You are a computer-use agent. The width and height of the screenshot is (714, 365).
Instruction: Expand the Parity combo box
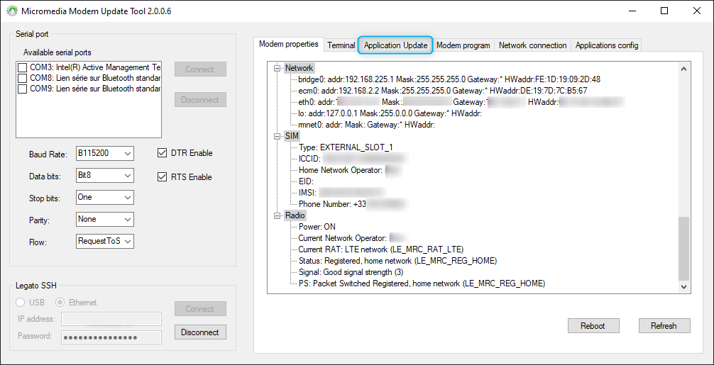tap(105, 219)
